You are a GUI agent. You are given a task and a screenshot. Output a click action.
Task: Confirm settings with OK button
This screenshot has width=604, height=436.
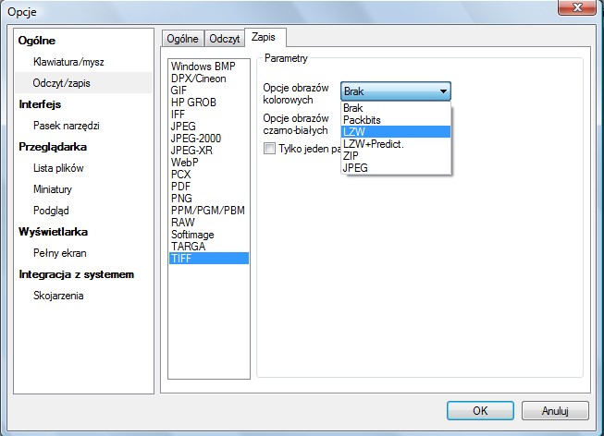coord(480,410)
